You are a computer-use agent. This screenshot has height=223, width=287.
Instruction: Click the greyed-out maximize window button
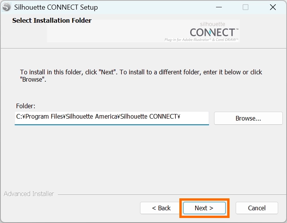click(245, 7)
